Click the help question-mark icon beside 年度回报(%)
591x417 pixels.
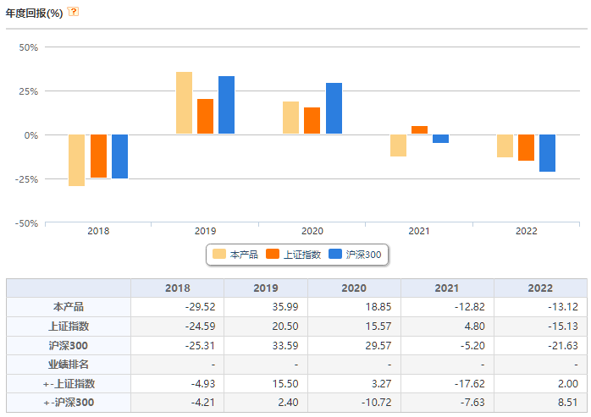coord(74,12)
